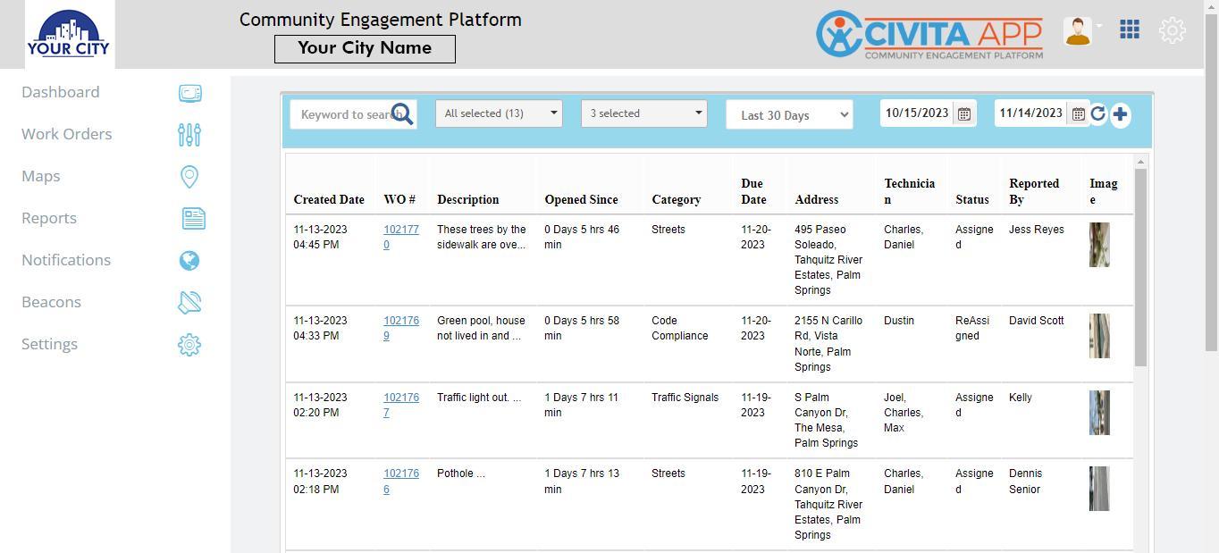Click 'Traffic light out' description

point(479,398)
